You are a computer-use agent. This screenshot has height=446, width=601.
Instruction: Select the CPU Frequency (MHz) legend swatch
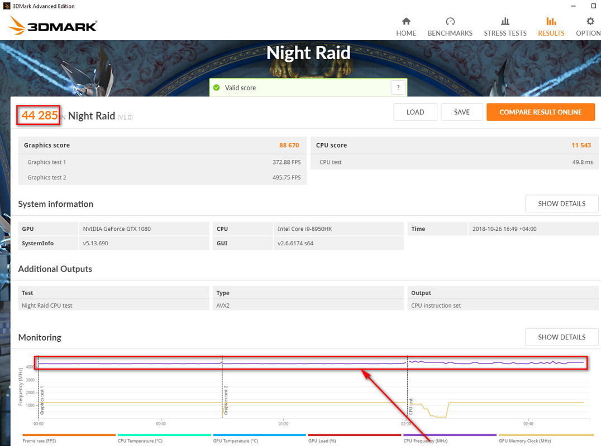tap(450, 435)
